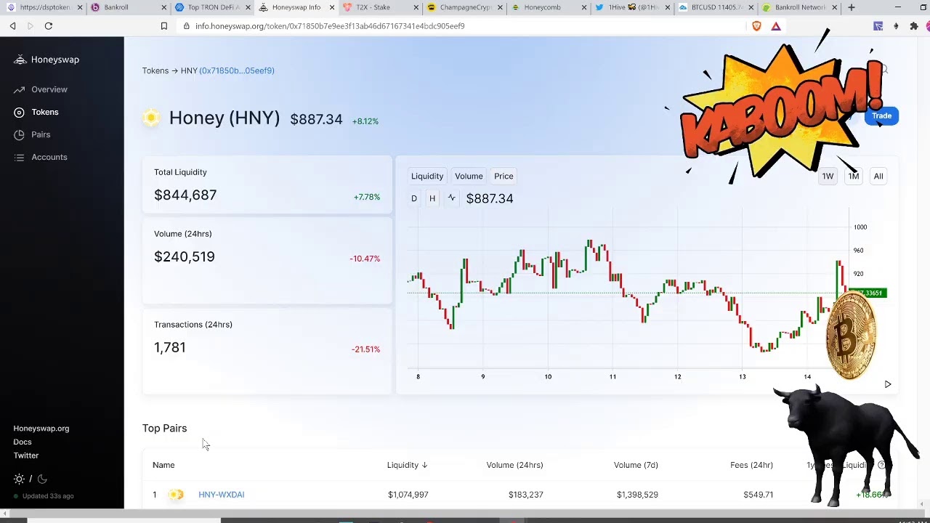Bookmark this page from the address bar
Viewport: 930px width, 523px height.
tap(164, 26)
